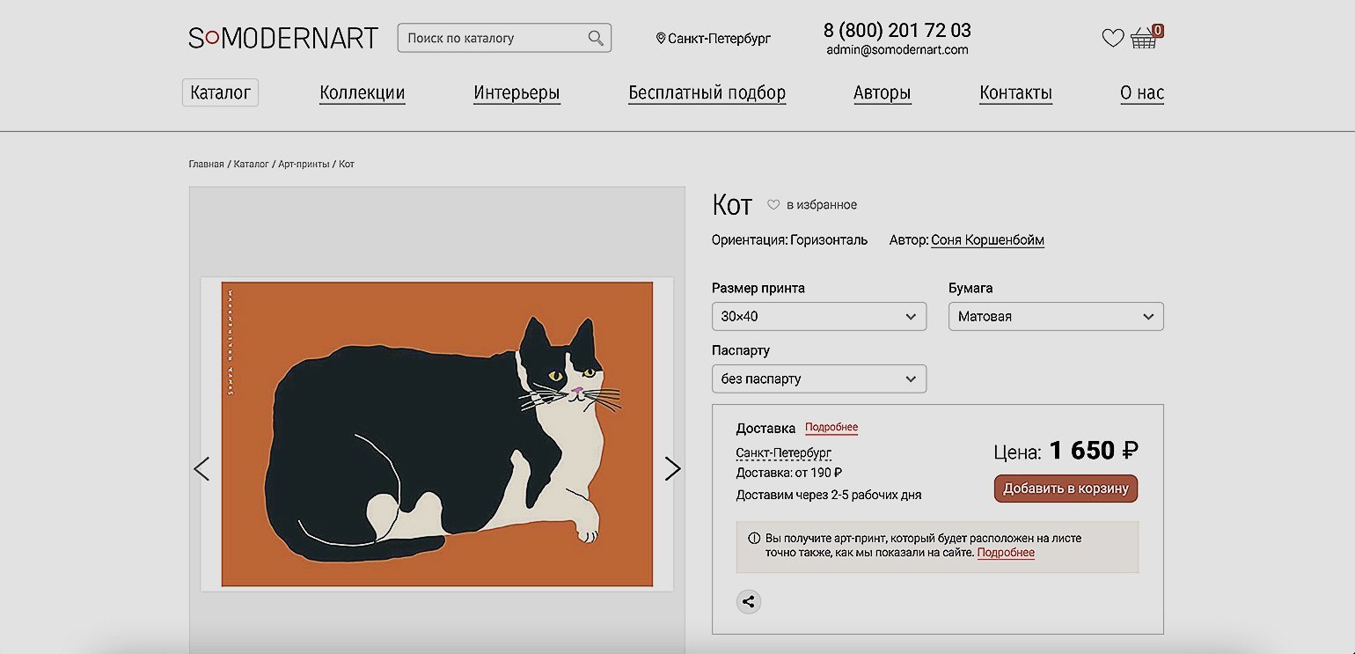Open Бесплатный подбор menu item
The height and width of the screenshot is (654, 1355).
[707, 93]
